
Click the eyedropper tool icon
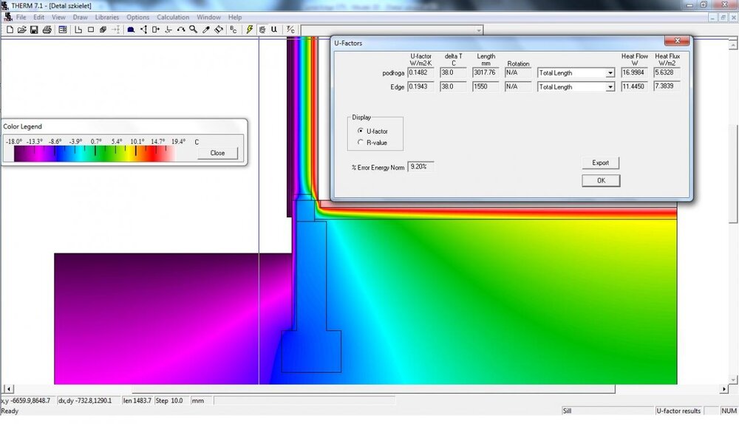pos(206,30)
